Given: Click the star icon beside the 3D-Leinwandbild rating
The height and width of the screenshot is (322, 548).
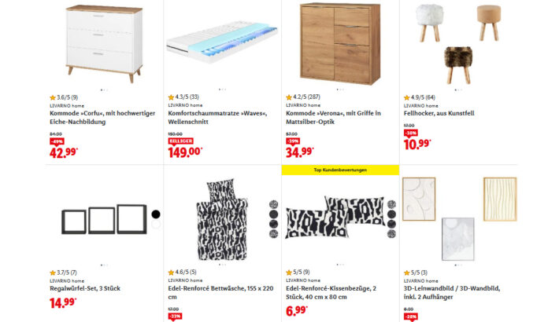Looking at the screenshot, I should coord(407,273).
